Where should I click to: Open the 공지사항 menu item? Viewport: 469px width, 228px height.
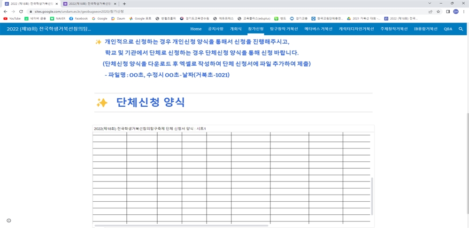(x=215, y=29)
